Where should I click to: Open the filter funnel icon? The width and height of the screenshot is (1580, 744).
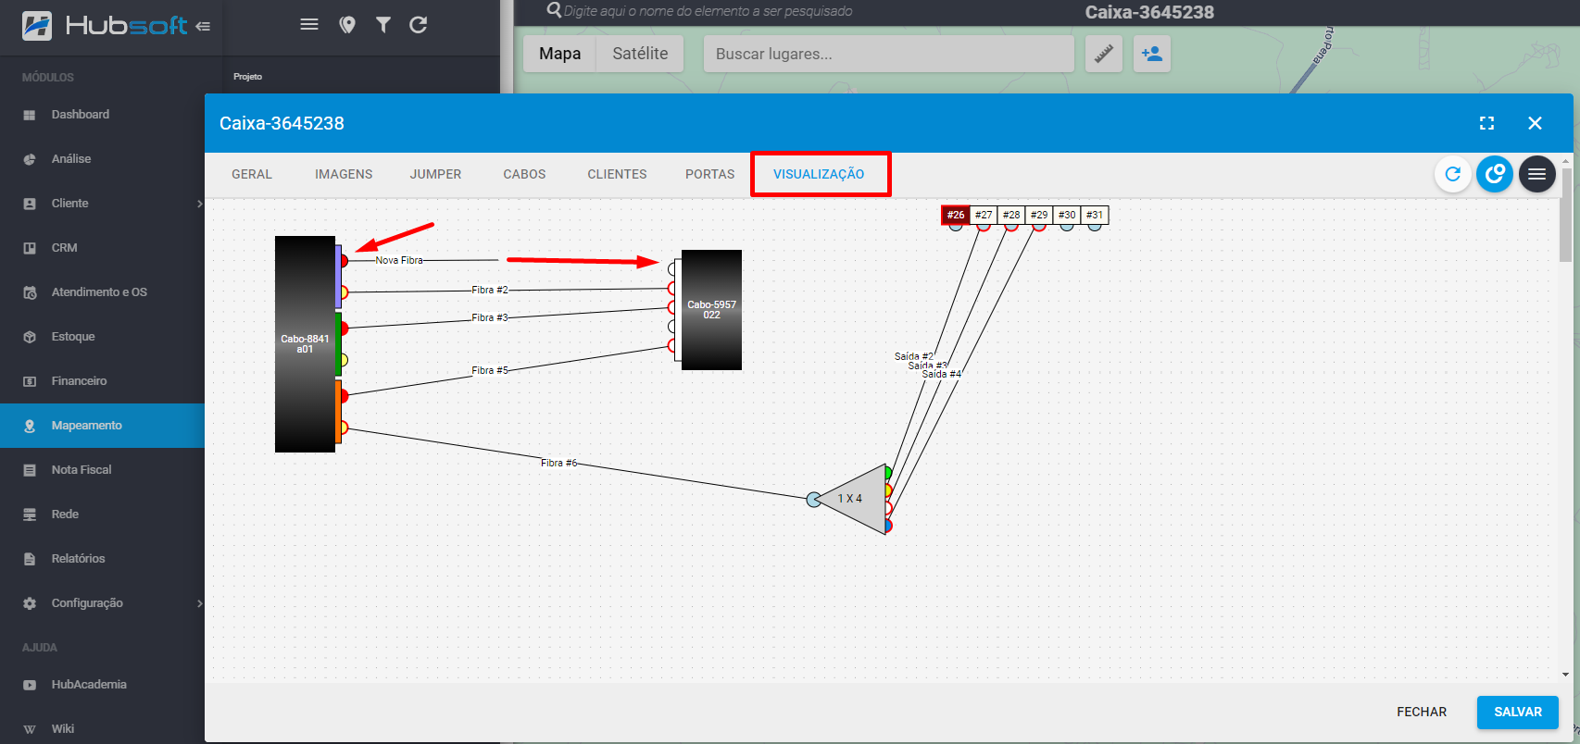pos(383,25)
